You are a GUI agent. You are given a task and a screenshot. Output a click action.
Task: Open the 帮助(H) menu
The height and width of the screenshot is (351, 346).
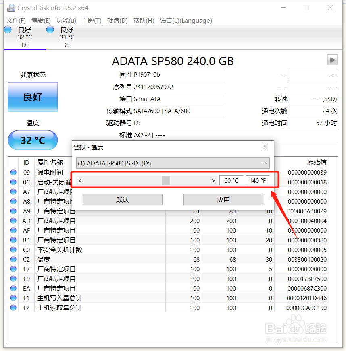(144, 21)
